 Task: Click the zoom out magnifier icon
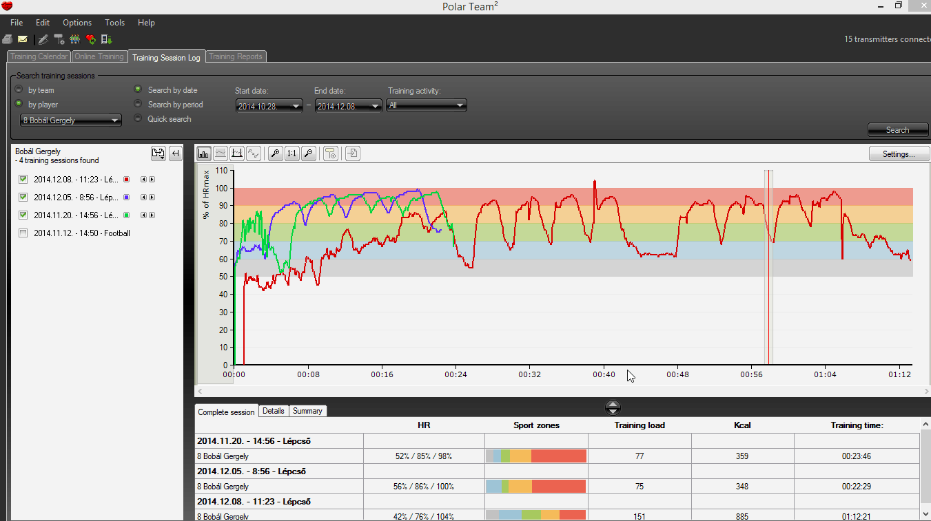(x=309, y=153)
